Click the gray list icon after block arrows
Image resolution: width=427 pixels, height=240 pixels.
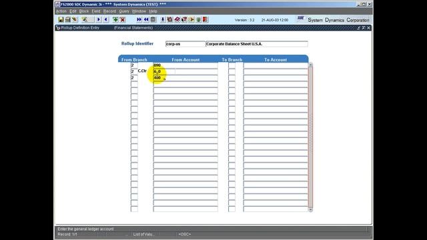(153, 19)
